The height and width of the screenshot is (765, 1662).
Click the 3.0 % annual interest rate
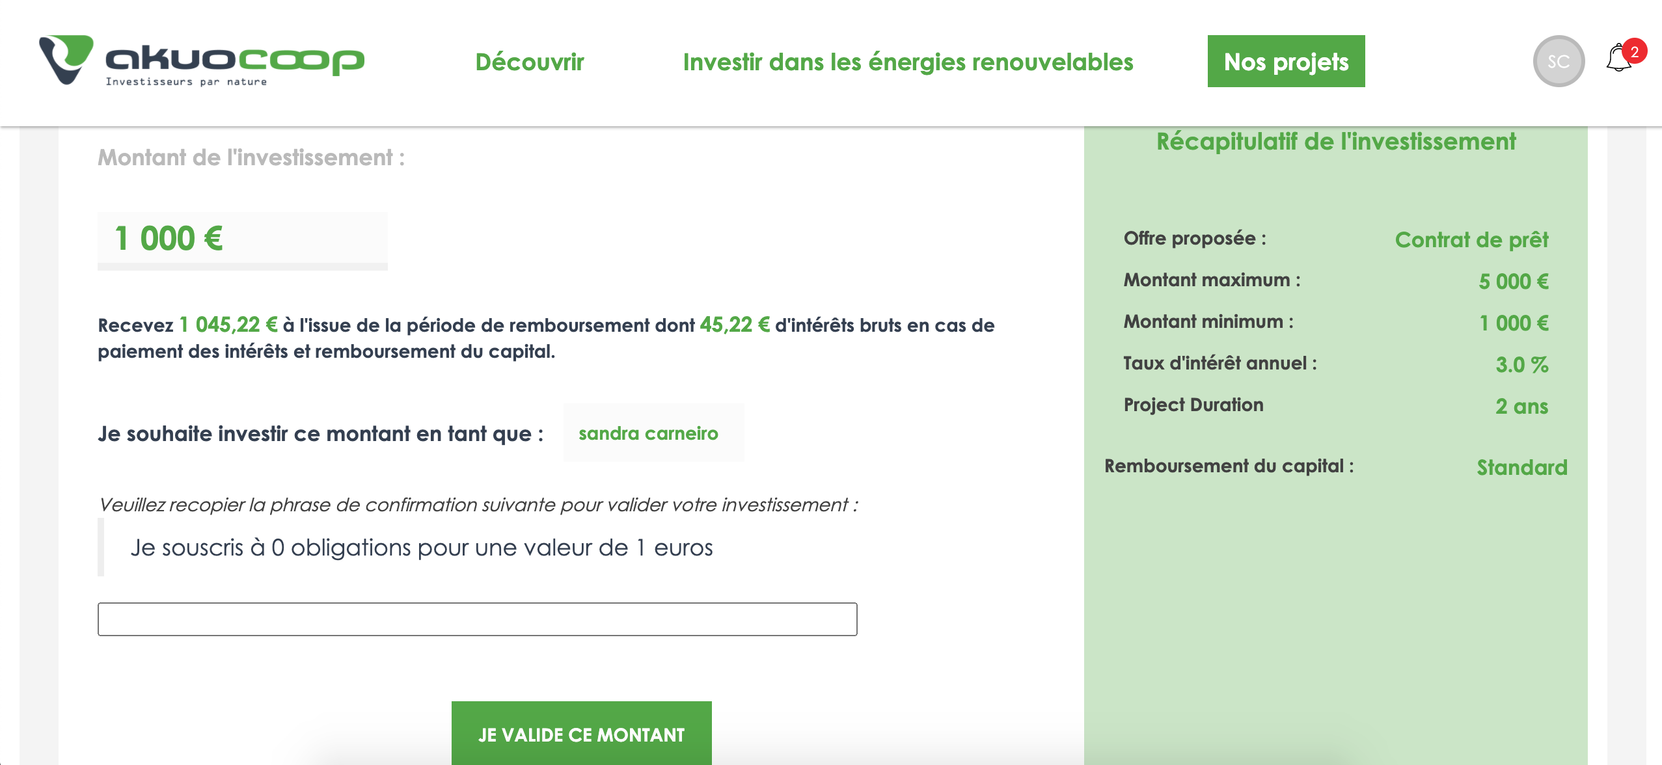pyautogui.click(x=1521, y=365)
